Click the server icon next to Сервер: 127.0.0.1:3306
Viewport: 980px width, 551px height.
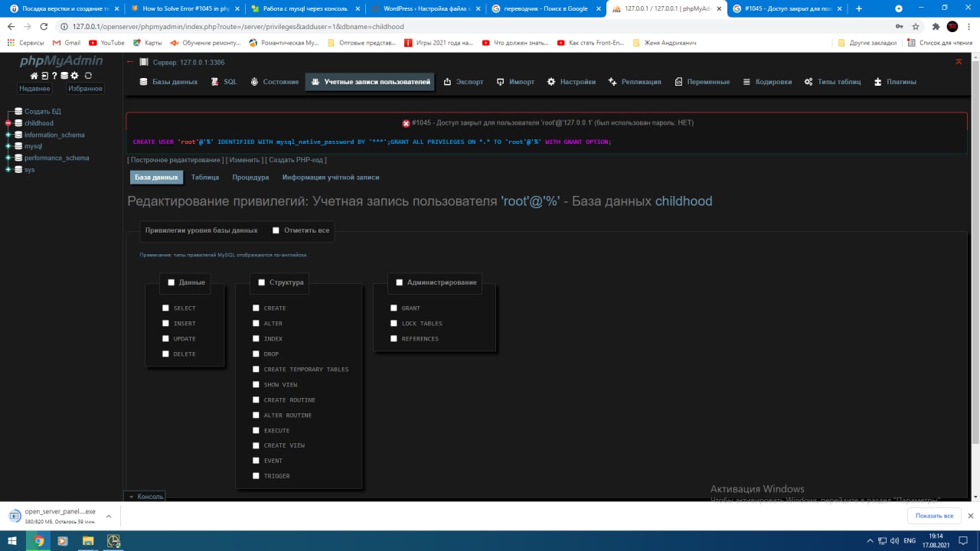point(145,62)
